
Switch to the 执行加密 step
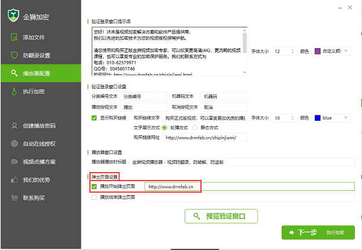point(41,91)
